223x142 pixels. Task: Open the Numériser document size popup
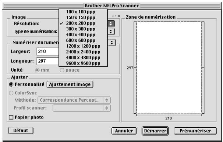[x=112, y=43]
